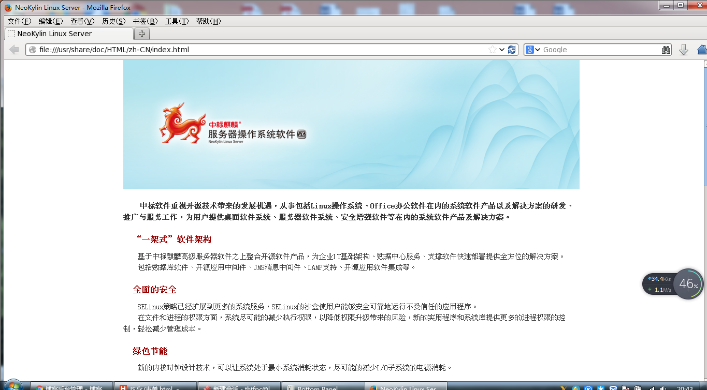Click the red Kylin dragon logo
Image resolution: width=707 pixels, height=390 pixels.
pos(182,123)
